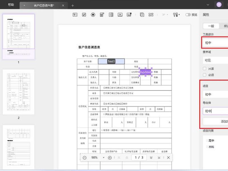Screen dimensions: 228x171
Task: Go to the next page
Action: click(x=151, y=158)
